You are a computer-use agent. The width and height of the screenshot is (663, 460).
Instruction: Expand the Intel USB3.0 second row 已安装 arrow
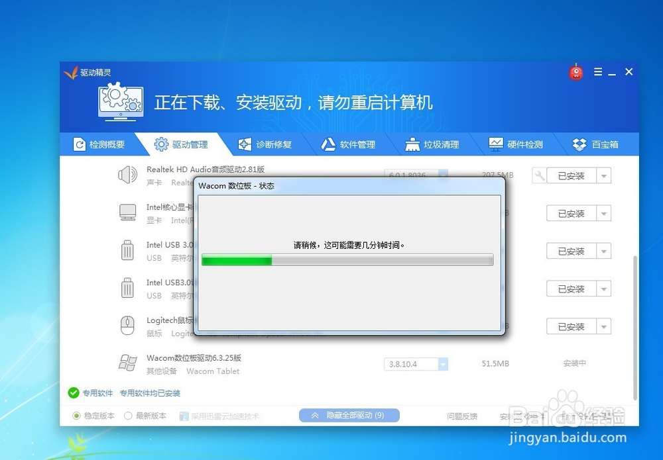[604, 289]
